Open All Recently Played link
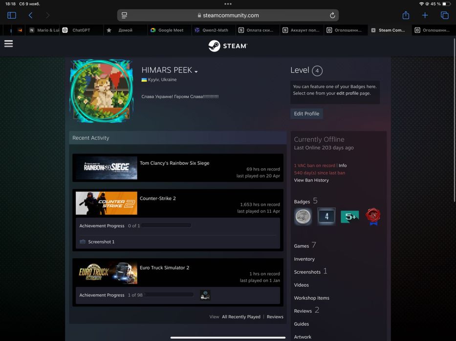The height and width of the screenshot is (341, 456). (241, 317)
